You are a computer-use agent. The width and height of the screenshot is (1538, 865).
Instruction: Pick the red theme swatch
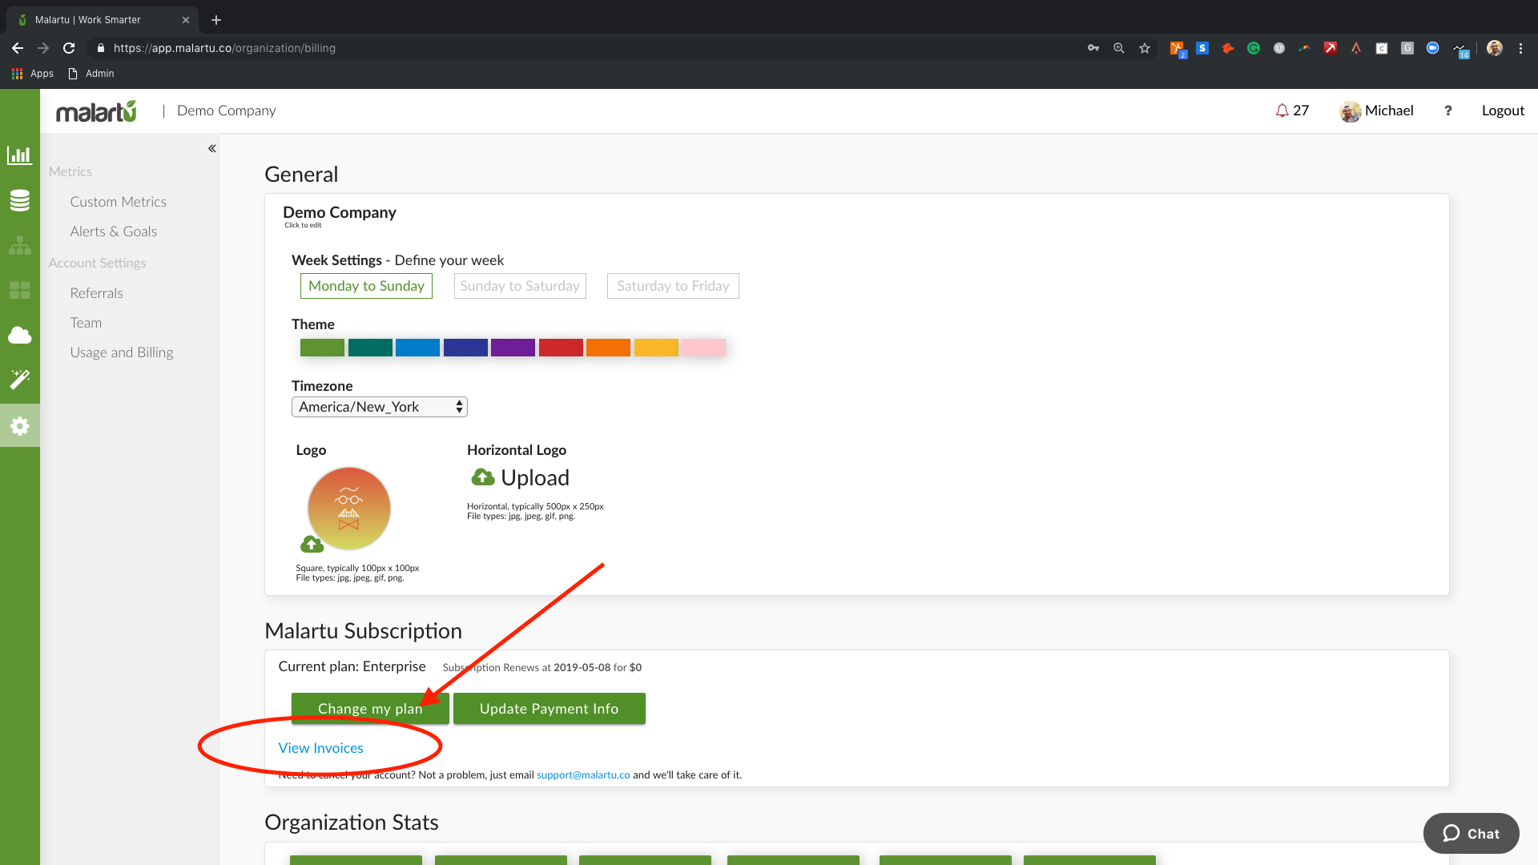pyautogui.click(x=561, y=348)
